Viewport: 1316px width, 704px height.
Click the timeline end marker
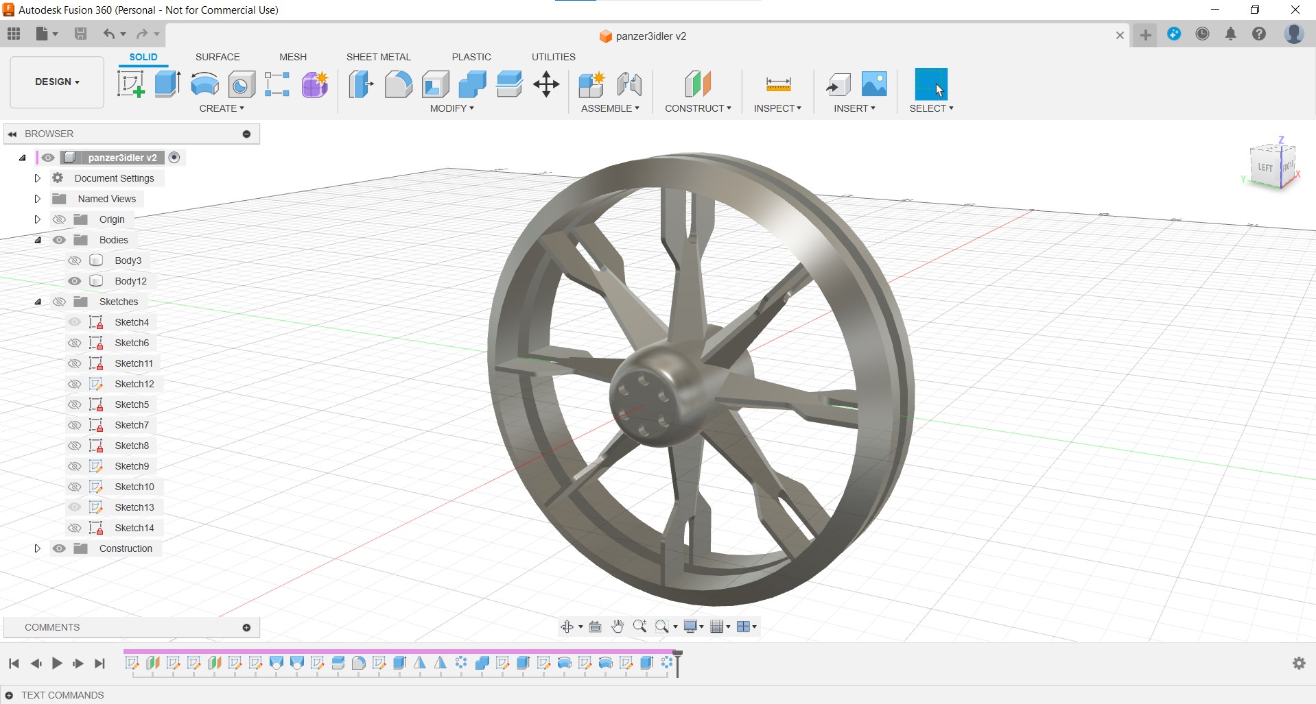[678, 663]
